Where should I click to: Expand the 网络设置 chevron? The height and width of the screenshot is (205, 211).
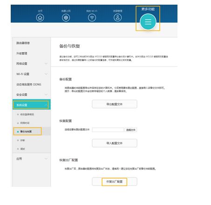click(x=46, y=64)
